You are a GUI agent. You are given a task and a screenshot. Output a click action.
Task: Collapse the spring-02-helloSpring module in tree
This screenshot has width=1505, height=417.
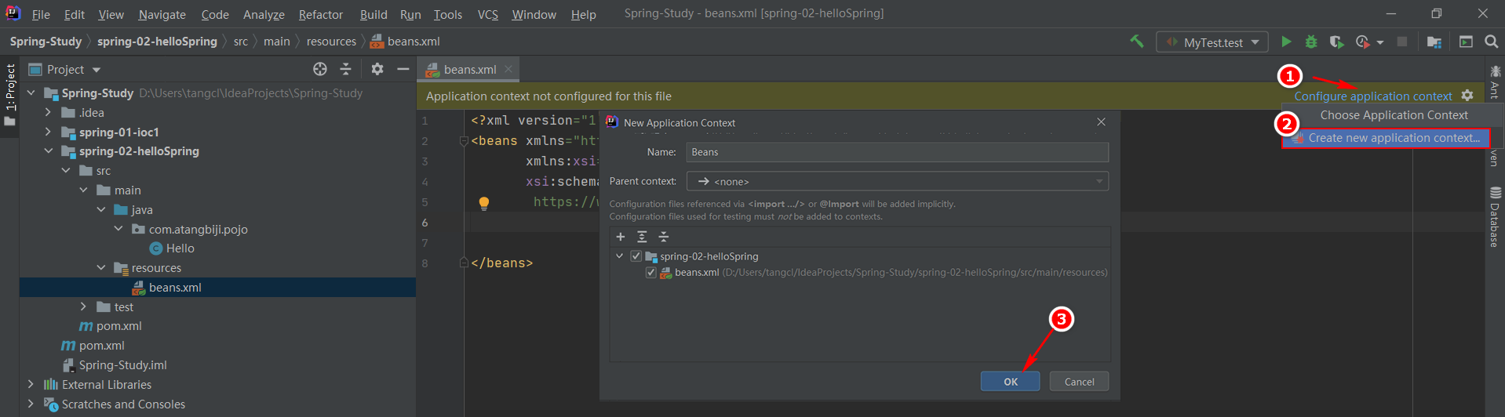49,150
